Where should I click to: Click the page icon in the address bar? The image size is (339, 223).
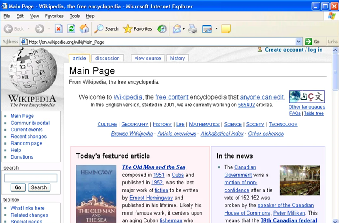point(24,42)
